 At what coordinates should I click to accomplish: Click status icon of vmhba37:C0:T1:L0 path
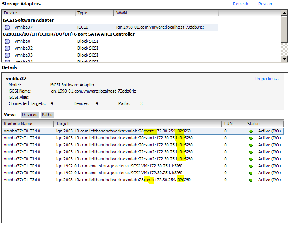251,159
